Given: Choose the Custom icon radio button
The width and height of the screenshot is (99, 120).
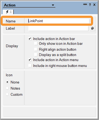Looking at the screenshot, I should (x=7, y=95).
